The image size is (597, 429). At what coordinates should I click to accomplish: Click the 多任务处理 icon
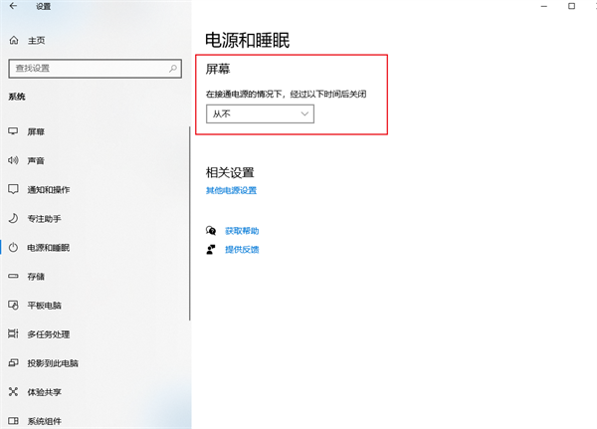[13, 333]
